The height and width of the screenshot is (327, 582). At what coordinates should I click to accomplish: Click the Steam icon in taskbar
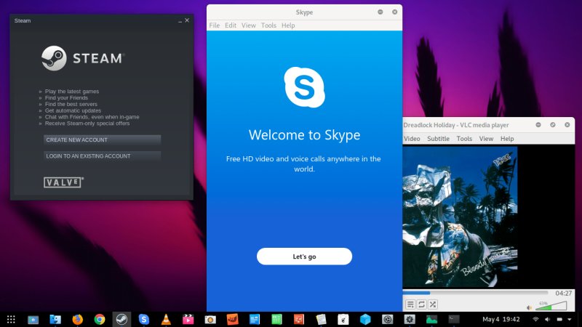click(121, 319)
